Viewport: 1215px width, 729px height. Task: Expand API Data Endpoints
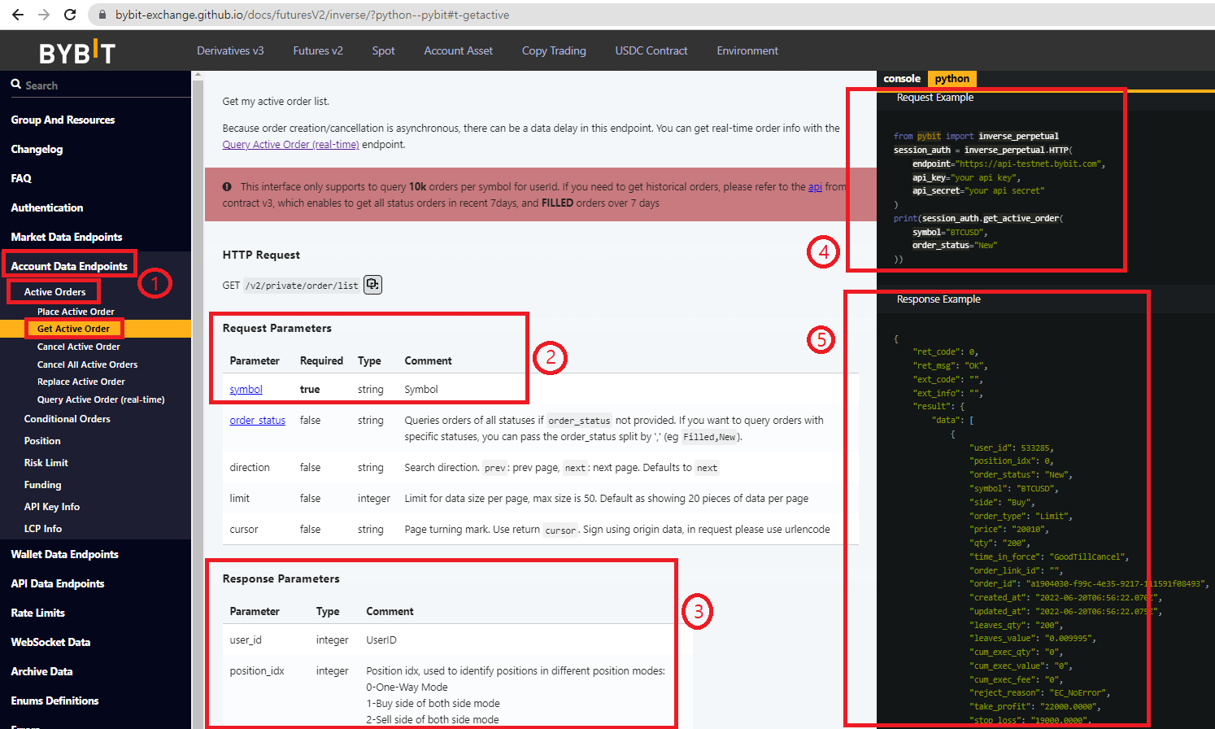tap(57, 583)
